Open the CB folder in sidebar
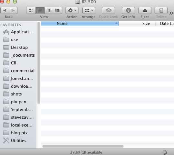This screenshot has height=155, width=174. coord(18,63)
